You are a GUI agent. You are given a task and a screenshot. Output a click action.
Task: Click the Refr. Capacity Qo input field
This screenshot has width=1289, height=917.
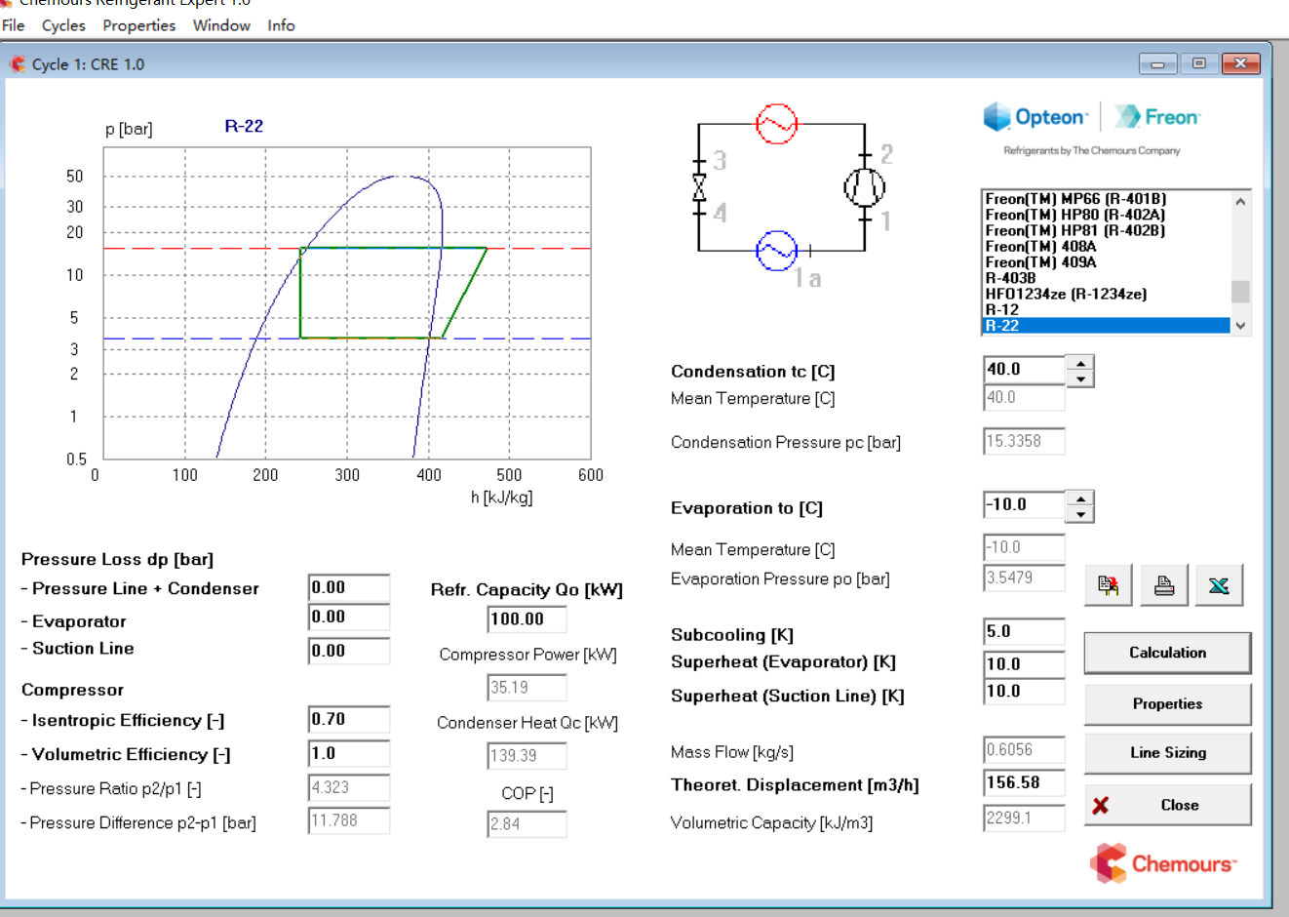pos(527,619)
